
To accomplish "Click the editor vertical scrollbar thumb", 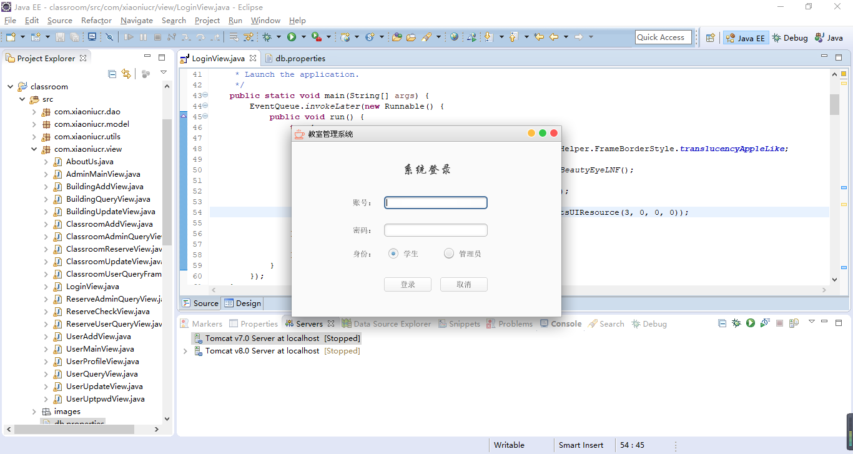I will [834, 104].
